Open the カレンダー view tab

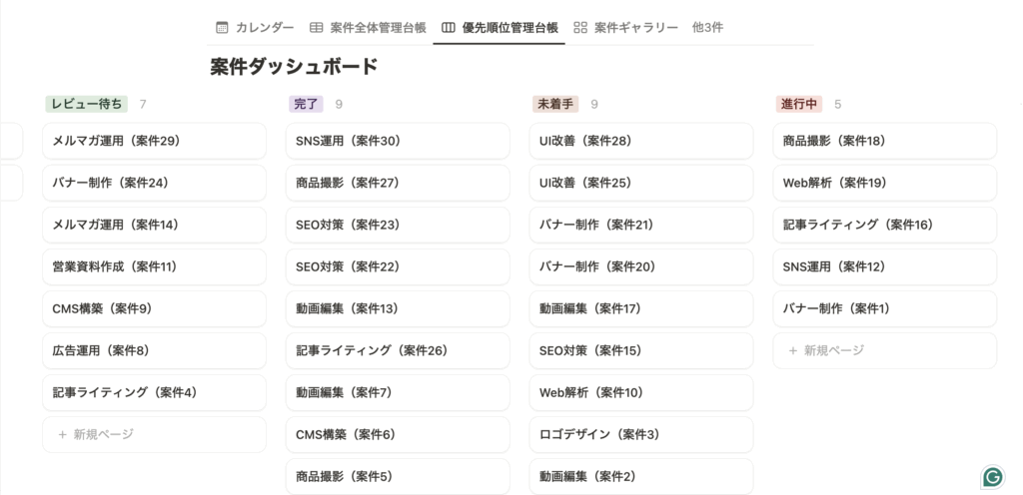click(264, 27)
